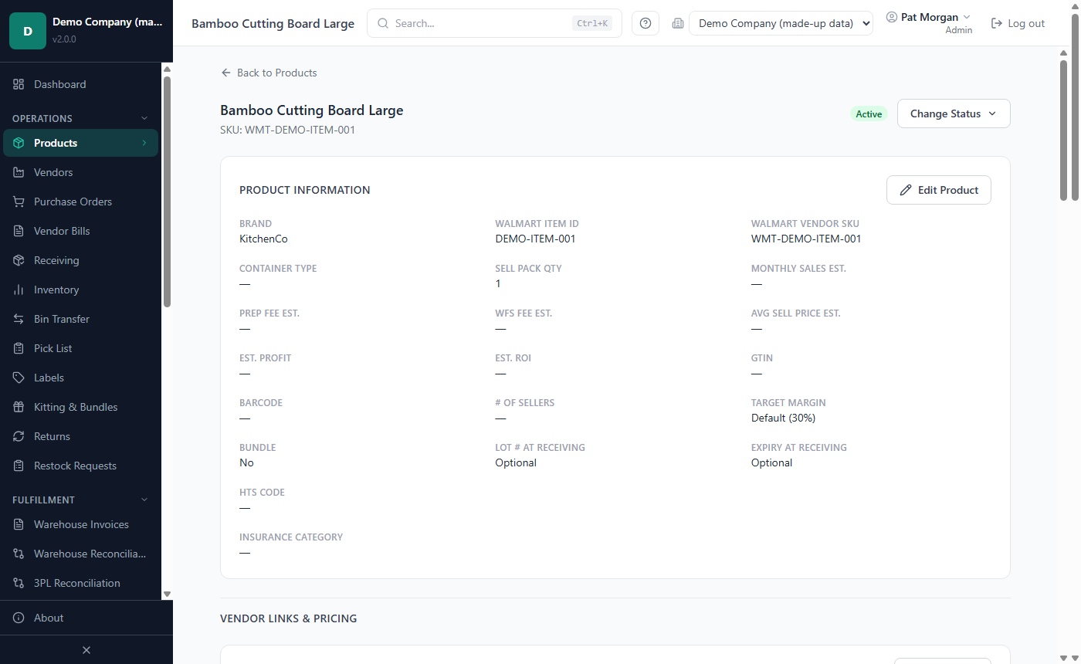Click the Edit Product button
Screen dimensions: 1081x664
pyautogui.click(x=938, y=190)
